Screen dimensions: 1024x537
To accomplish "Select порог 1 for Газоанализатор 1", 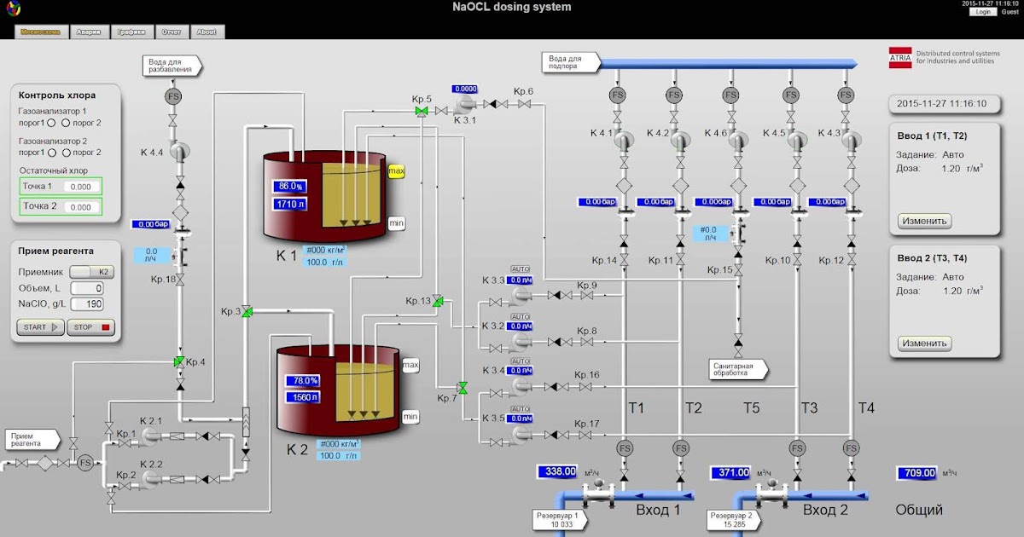I will pyautogui.click(x=51, y=124).
